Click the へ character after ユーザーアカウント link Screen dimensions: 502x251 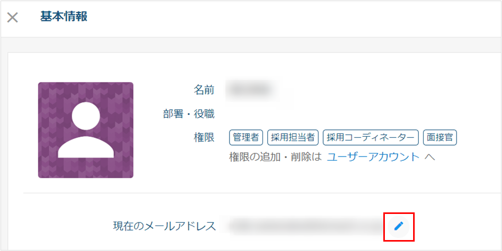point(429,157)
